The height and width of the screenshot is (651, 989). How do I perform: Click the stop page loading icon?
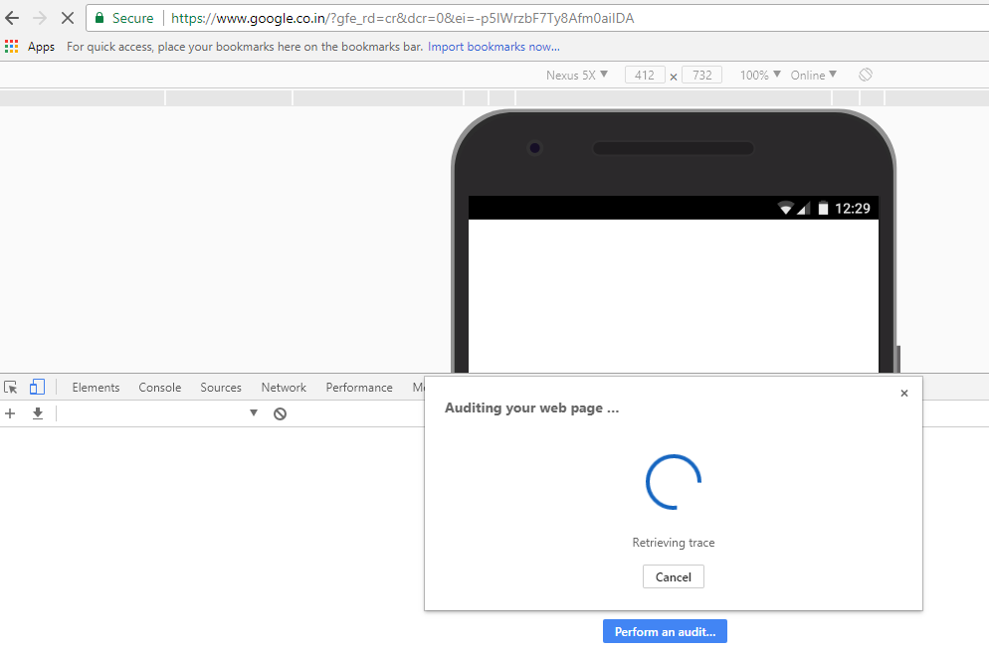(67, 17)
